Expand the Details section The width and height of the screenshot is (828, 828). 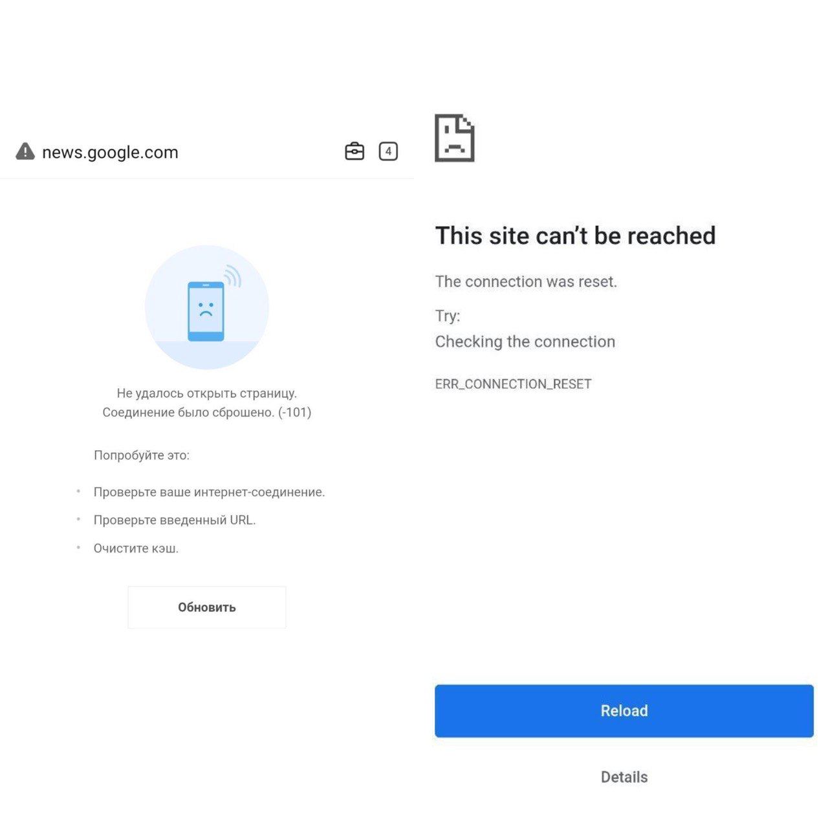click(x=624, y=777)
